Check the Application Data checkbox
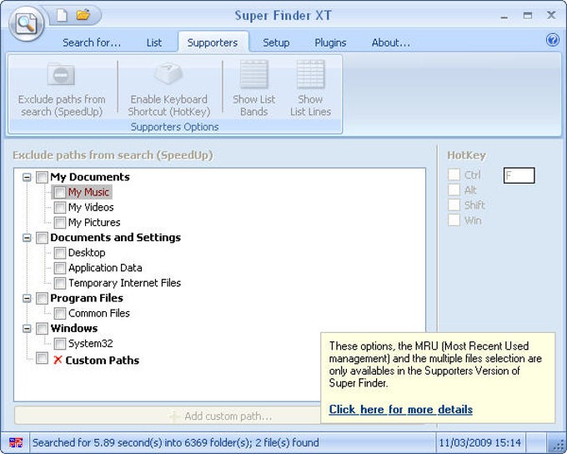Viewport: 567px width, 454px height. tap(60, 268)
